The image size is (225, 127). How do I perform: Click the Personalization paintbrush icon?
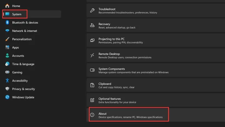(x=7, y=39)
